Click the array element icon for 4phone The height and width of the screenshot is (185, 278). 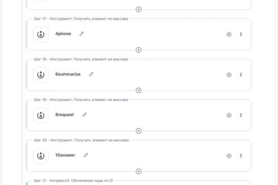[41, 34]
